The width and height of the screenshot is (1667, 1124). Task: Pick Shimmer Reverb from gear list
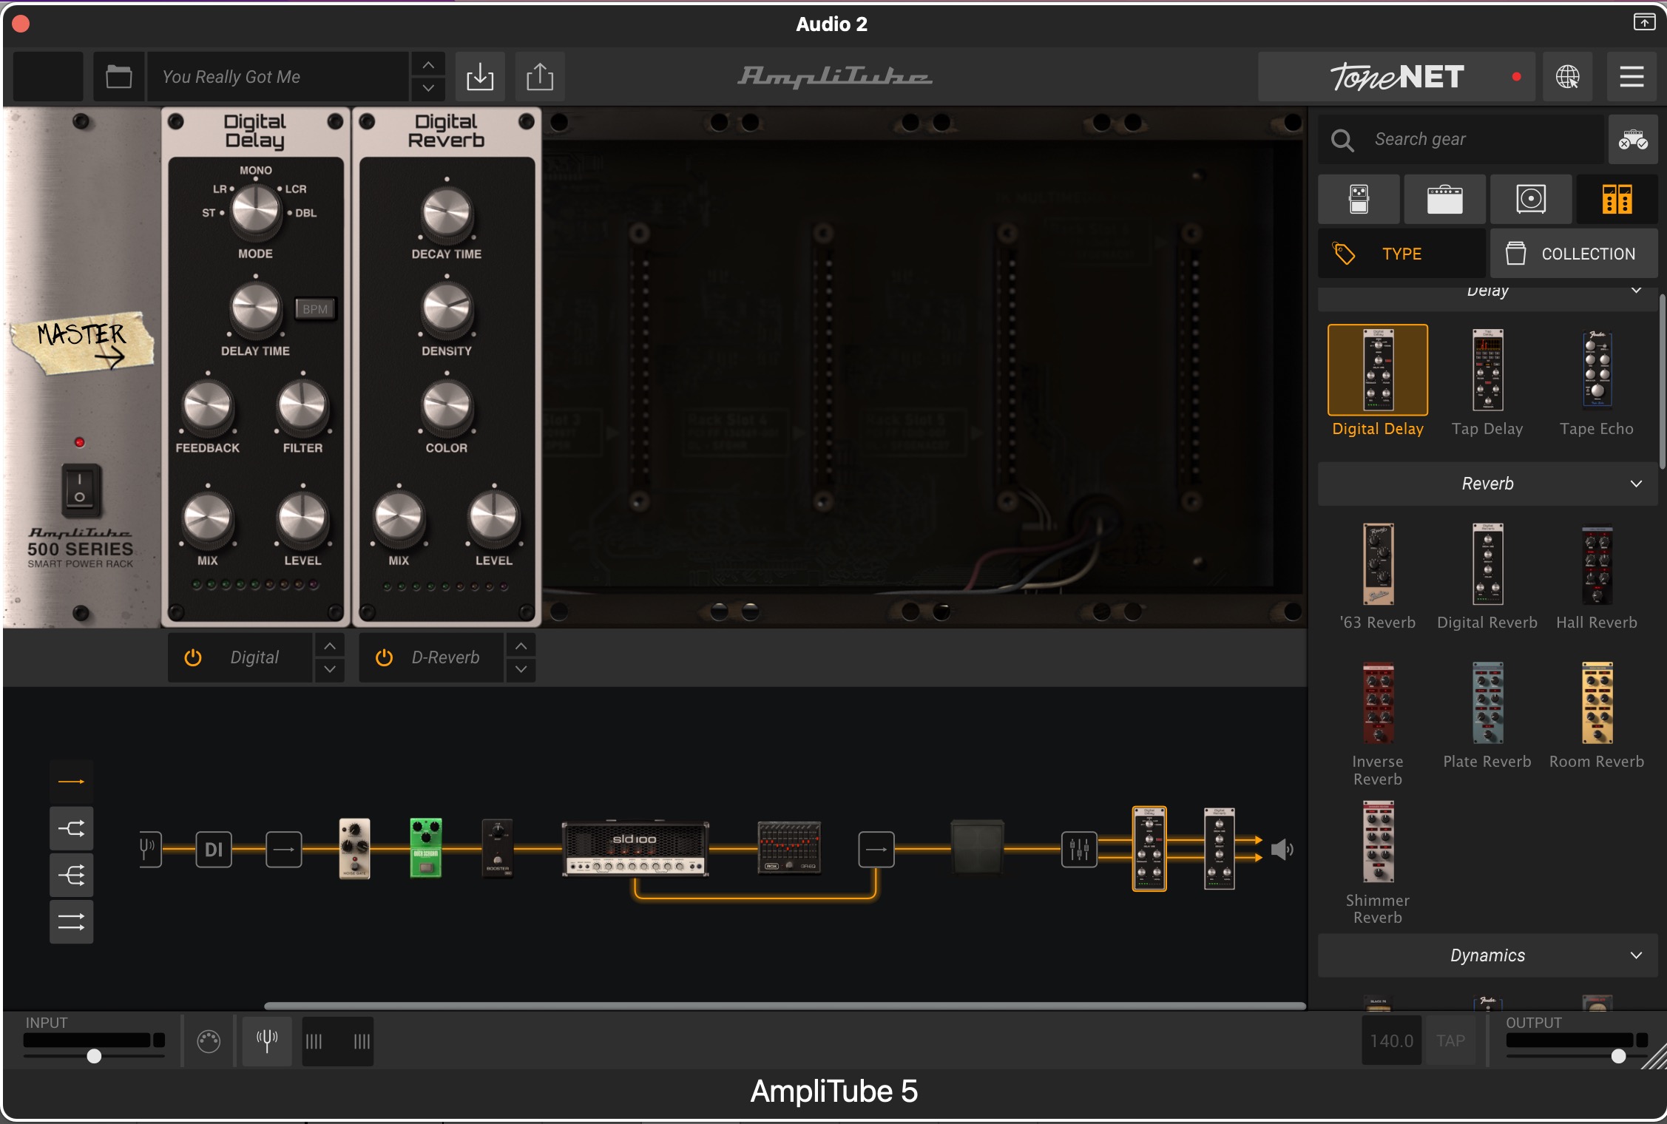(1378, 862)
